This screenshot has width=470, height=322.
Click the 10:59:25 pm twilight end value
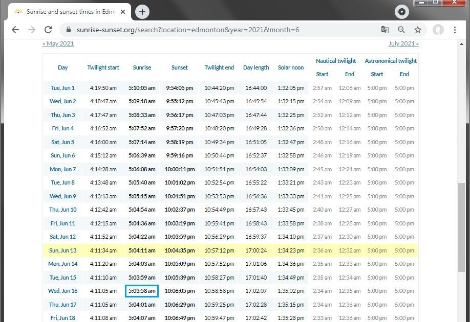click(219, 305)
